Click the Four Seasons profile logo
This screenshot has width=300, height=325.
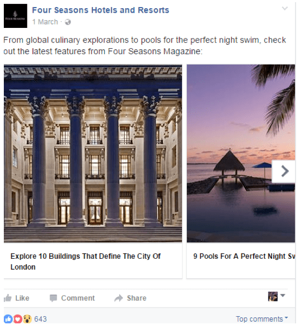15,16
